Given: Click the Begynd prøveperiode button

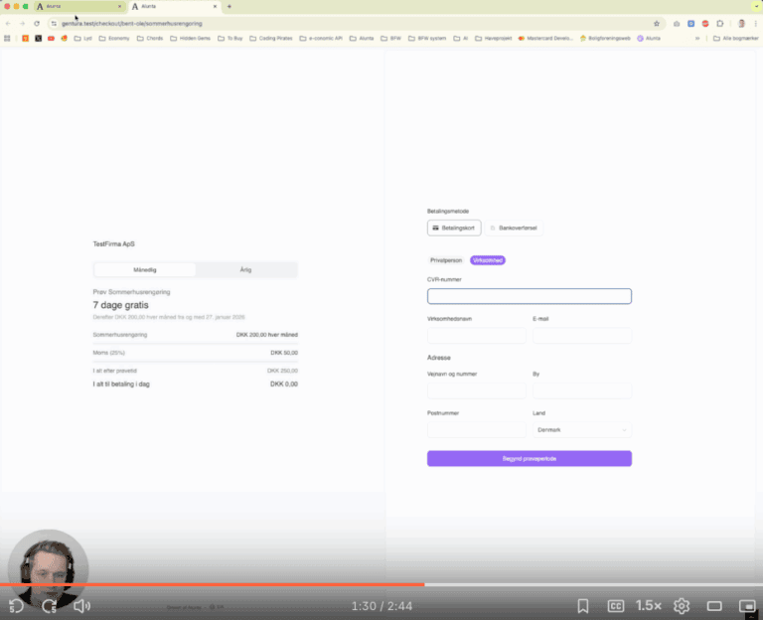Looking at the screenshot, I should click(529, 458).
